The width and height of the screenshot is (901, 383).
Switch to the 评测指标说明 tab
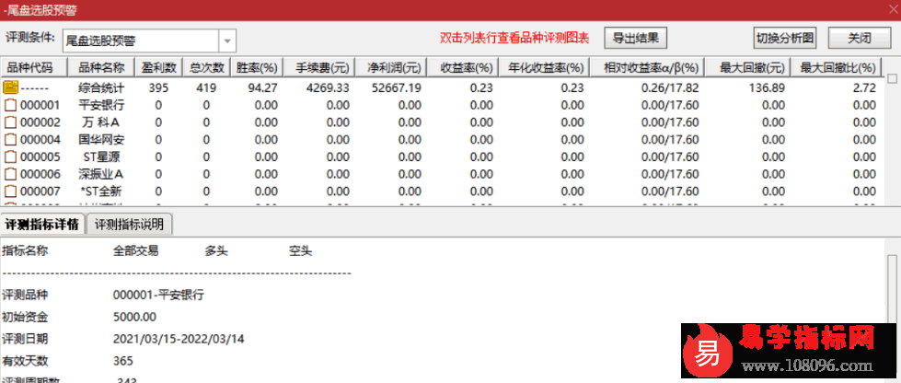coord(129,224)
